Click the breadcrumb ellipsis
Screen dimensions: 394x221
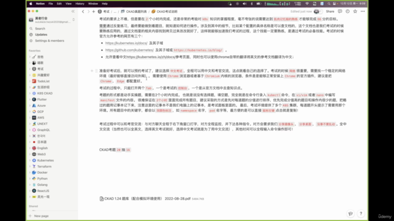[x=115, y=12]
